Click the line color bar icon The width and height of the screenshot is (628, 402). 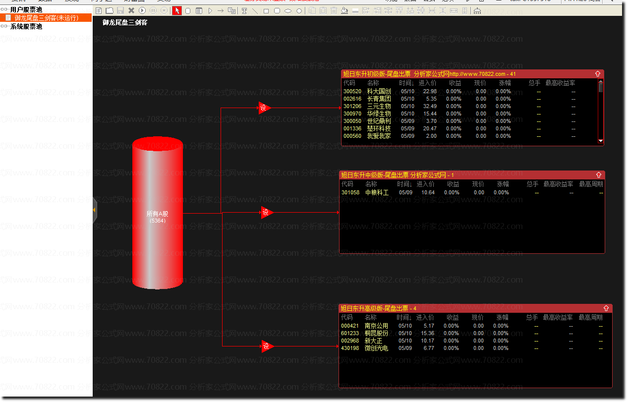pyautogui.click(x=355, y=10)
